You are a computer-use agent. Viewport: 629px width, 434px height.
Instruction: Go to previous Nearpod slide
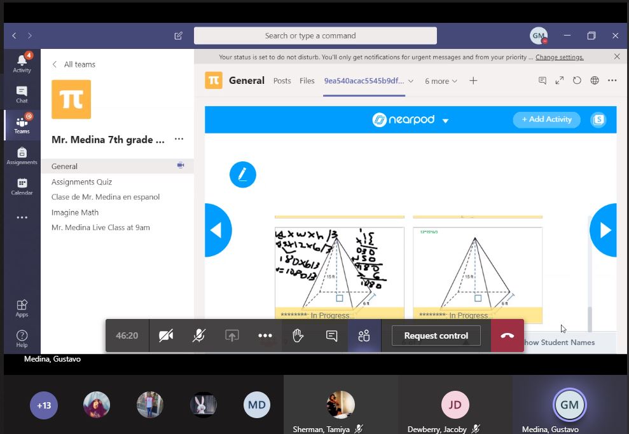[x=217, y=230]
